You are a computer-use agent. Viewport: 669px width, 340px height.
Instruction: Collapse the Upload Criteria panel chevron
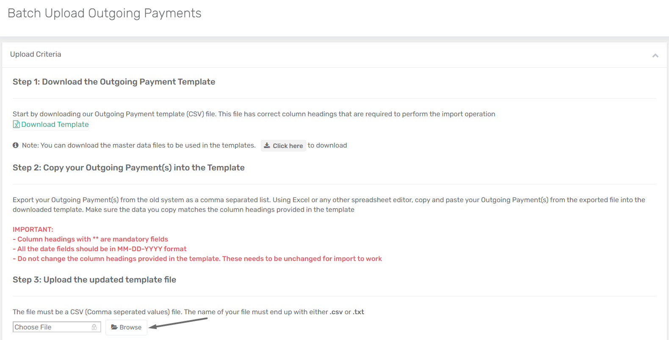(655, 55)
